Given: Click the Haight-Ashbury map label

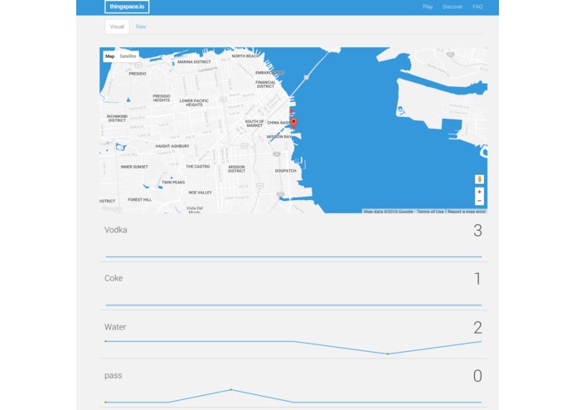Looking at the screenshot, I should [172, 146].
